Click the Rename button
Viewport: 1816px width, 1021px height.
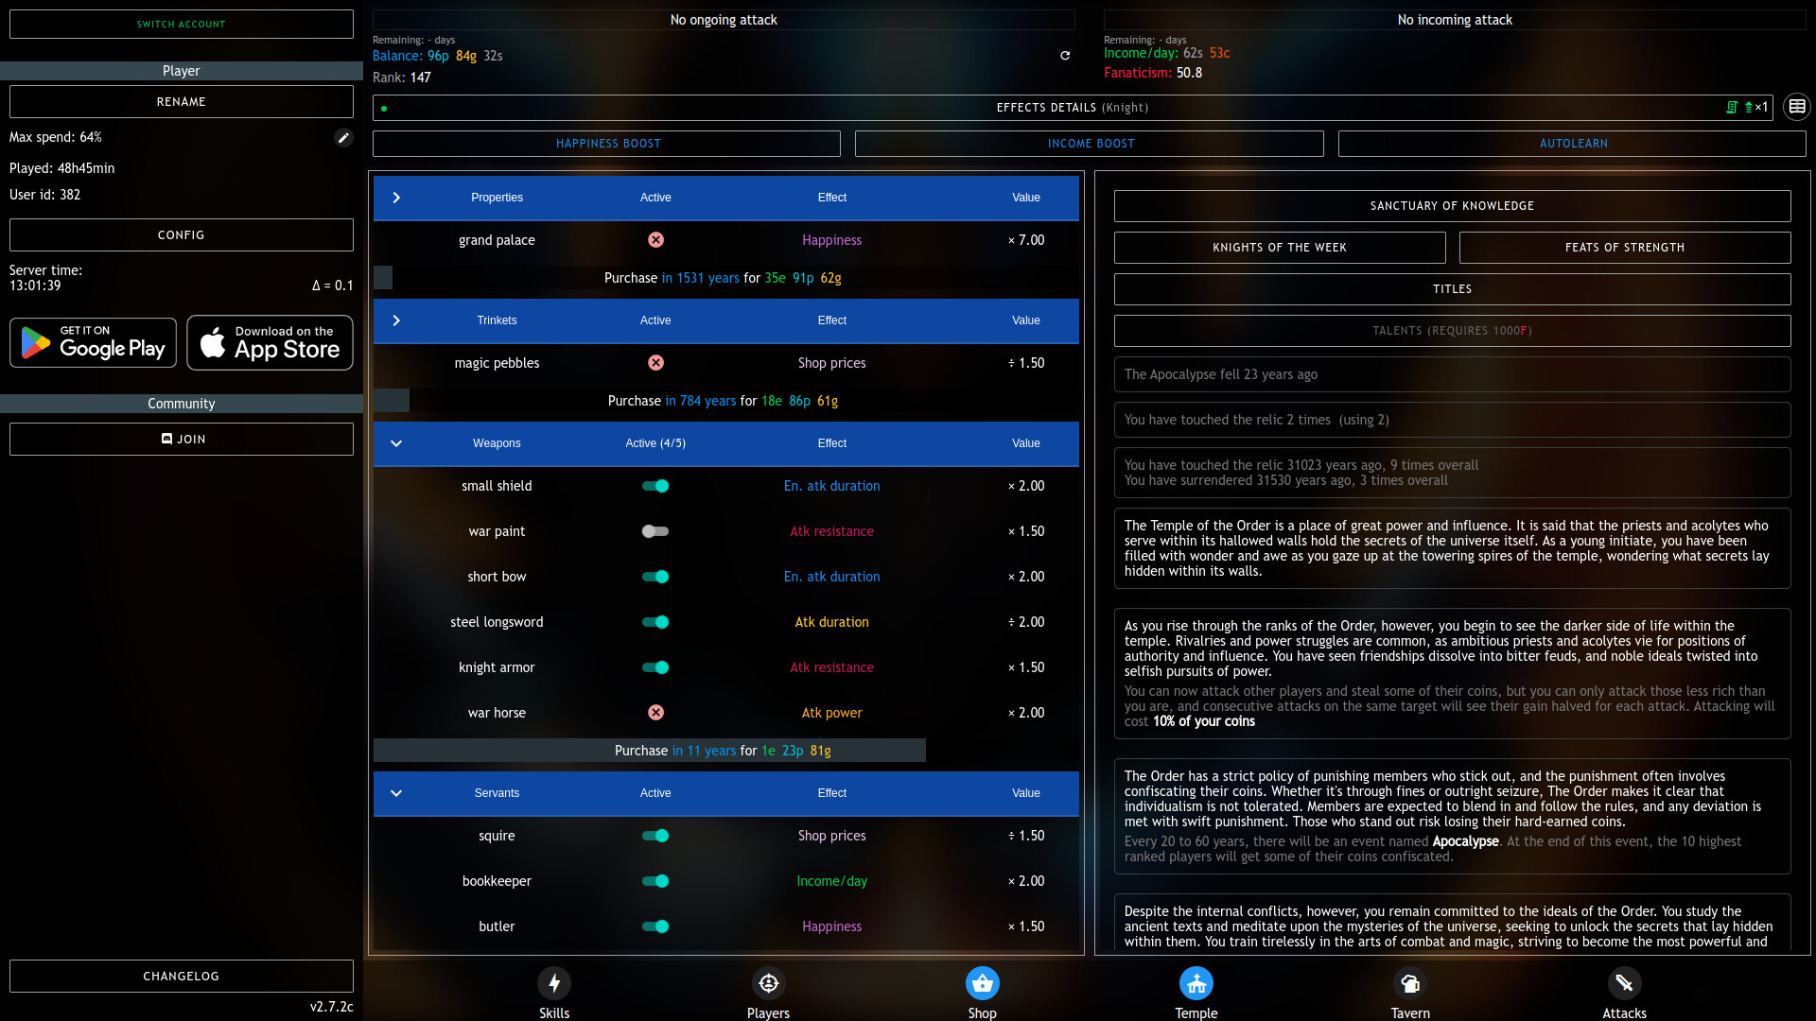tap(181, 101)
